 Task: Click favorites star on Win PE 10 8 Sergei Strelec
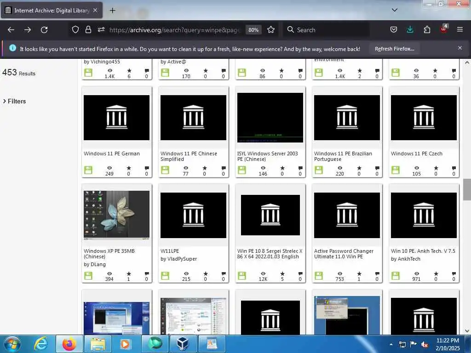click(282, 273)
